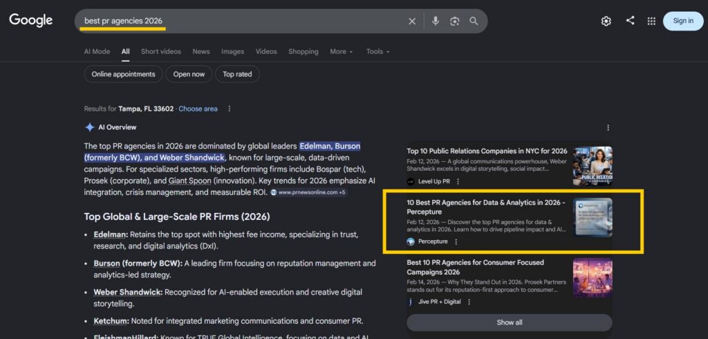Open the Percepture article thumbnail
Viewport: 708px width, 339px height.
pos(593,217)
